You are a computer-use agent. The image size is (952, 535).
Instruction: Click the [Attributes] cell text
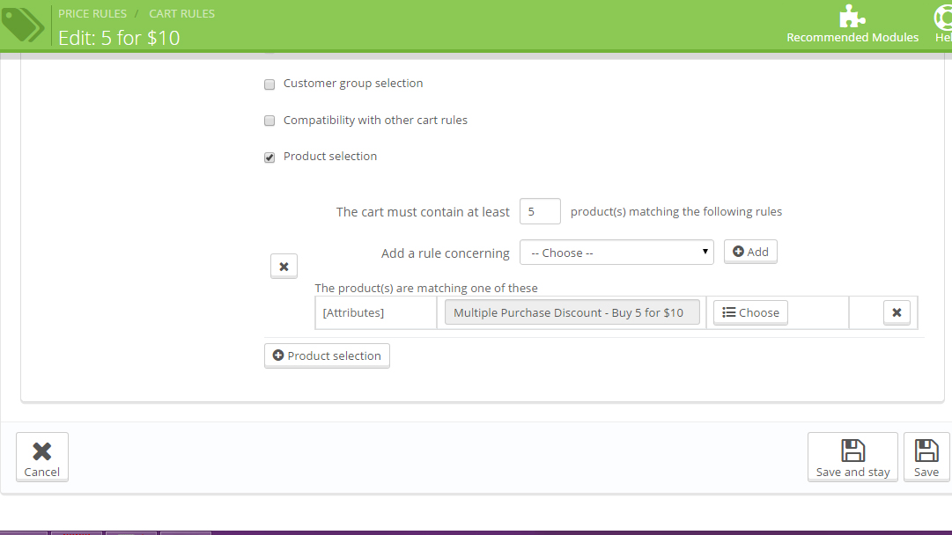[353, 313]
